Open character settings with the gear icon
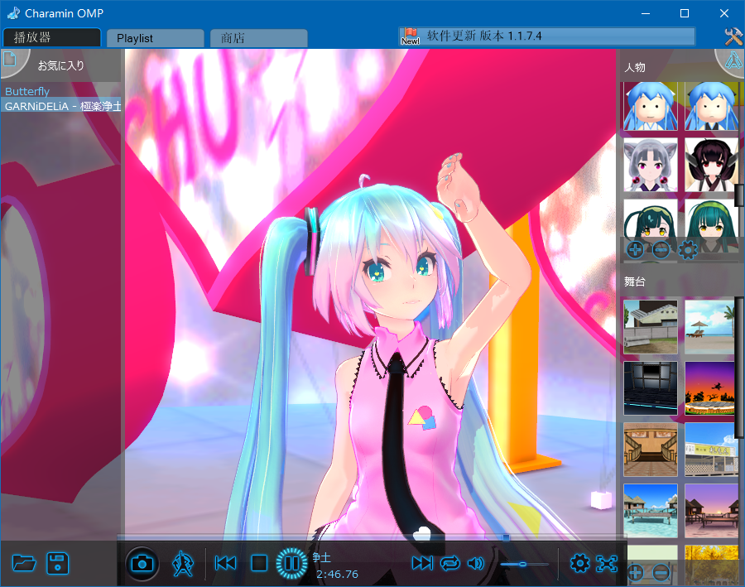This screenshot has height=587, width=745. 687,249
